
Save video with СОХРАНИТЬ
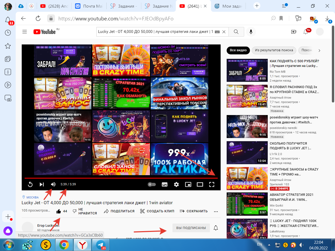click(194, 211)
